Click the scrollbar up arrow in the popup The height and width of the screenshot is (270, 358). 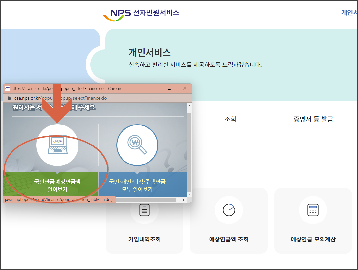(x=190, y=106)
